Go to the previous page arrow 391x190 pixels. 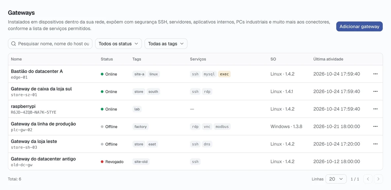[x=368, y=179]
